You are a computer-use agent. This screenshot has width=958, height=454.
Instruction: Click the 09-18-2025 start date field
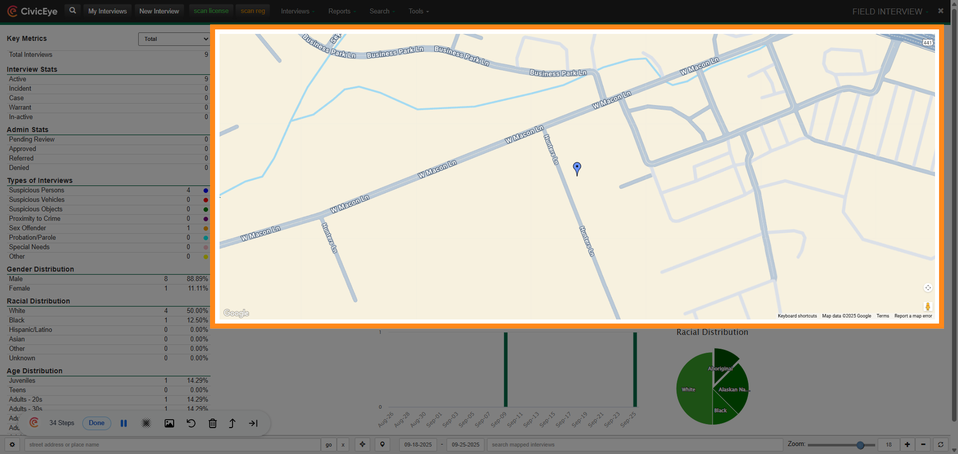click(418, 445)
